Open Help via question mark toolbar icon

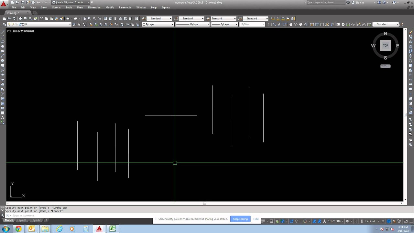point(137,18)
